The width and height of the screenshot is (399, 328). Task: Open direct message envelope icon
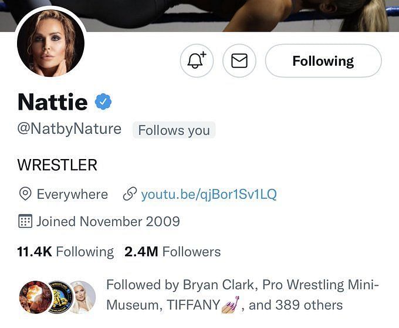pyautogui.click(x=239, y=60)
